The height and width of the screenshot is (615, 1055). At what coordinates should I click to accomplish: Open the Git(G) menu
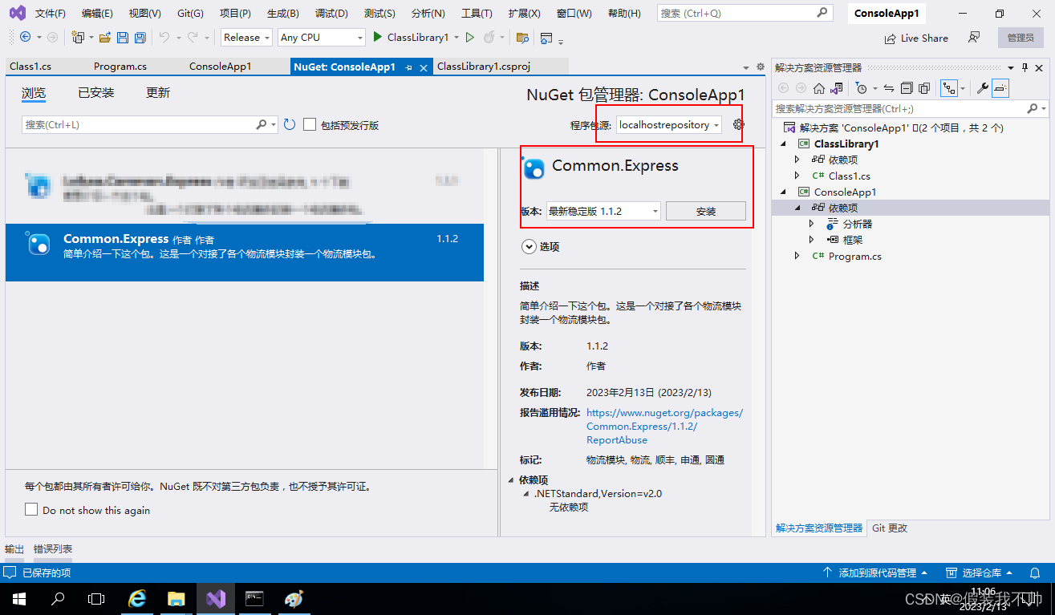190,14
